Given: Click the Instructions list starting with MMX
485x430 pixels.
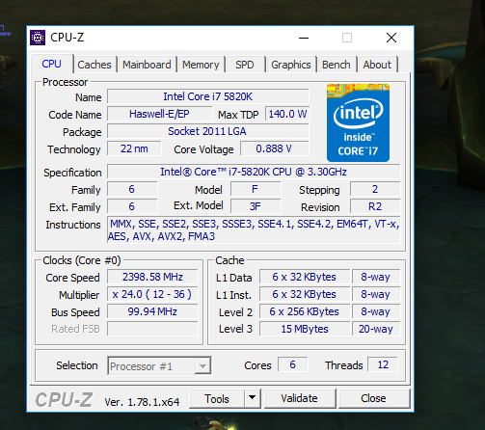Looking at the screenshot, I should (254, 230).
